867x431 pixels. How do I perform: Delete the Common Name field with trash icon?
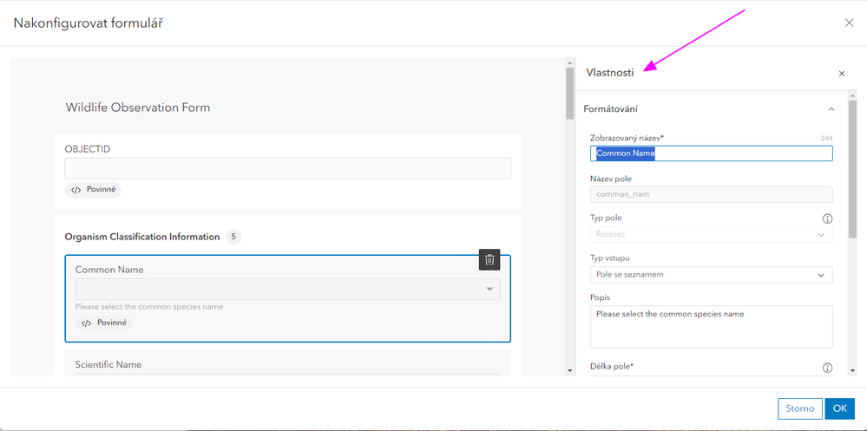click(489, 259)
